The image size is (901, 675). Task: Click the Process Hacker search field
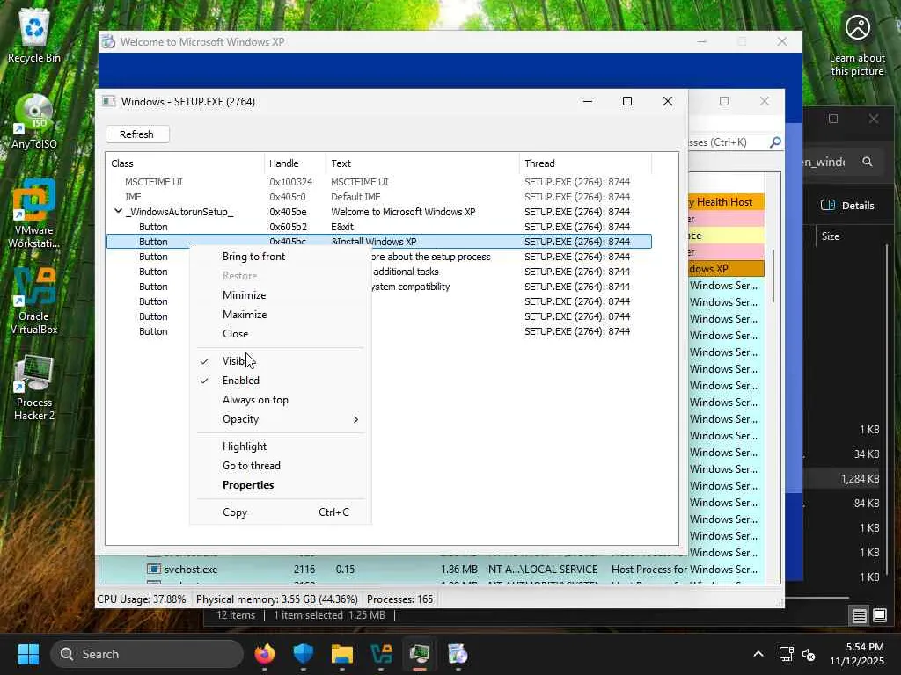728,142
